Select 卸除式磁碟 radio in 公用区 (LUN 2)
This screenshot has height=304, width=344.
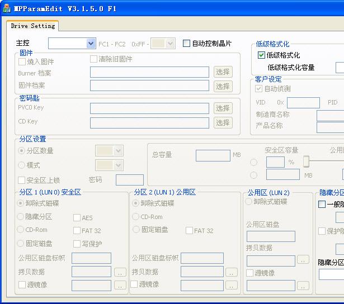[x=248, y=201]
